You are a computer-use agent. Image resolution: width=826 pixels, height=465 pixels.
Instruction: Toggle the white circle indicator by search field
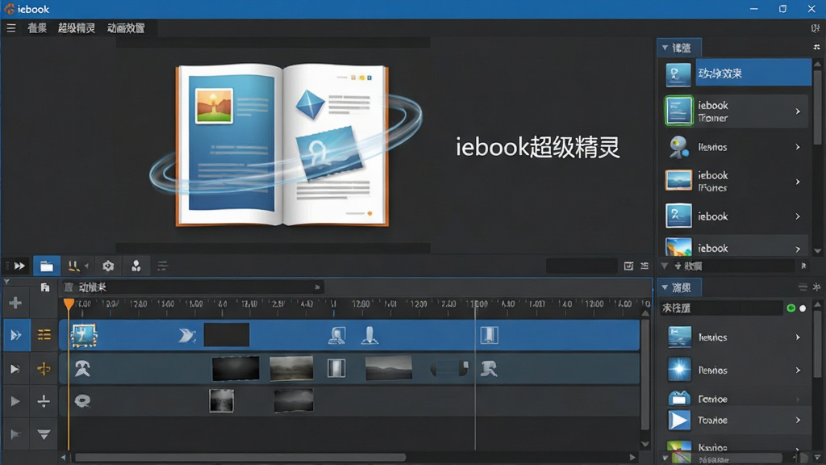tap(803, 308)
